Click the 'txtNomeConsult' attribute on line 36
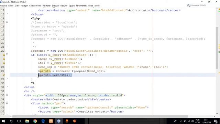 (x=99, y=107)
